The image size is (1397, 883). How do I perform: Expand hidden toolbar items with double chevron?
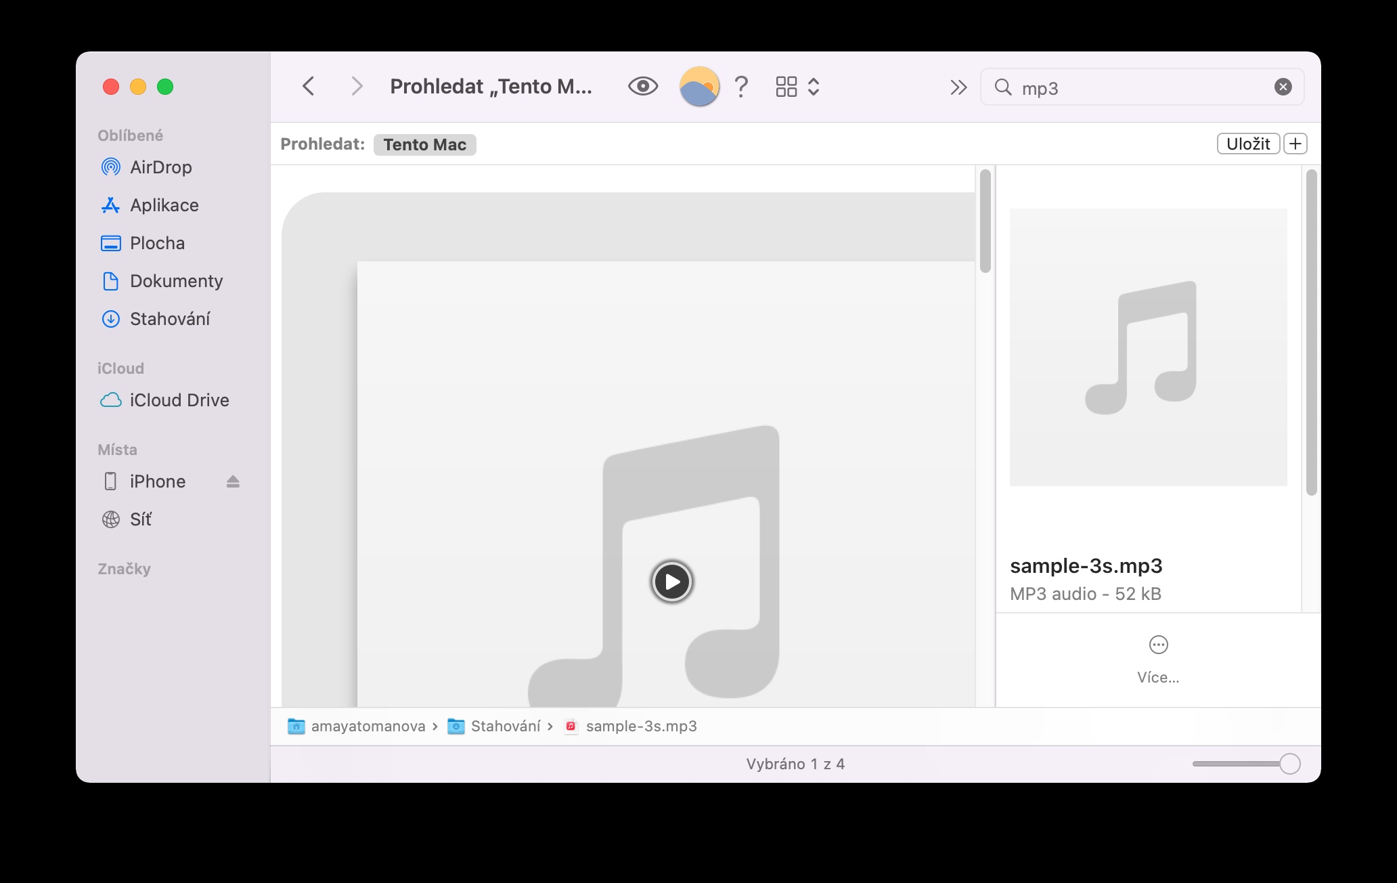pos(958,87)
